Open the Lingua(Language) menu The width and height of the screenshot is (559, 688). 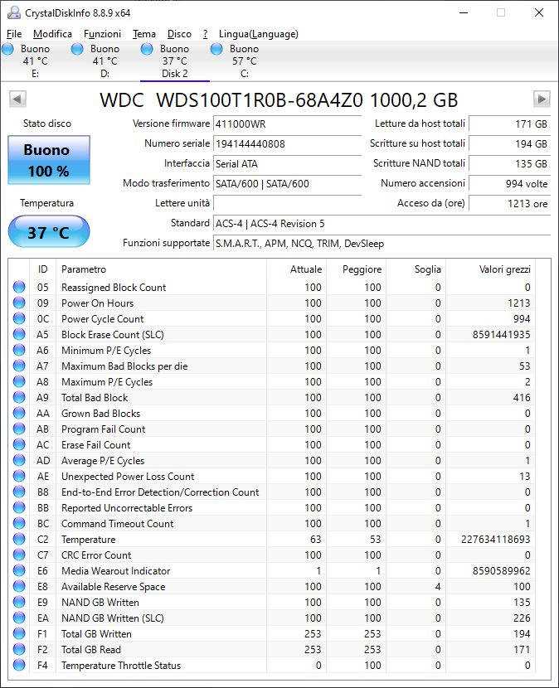(x=259, y=34)
